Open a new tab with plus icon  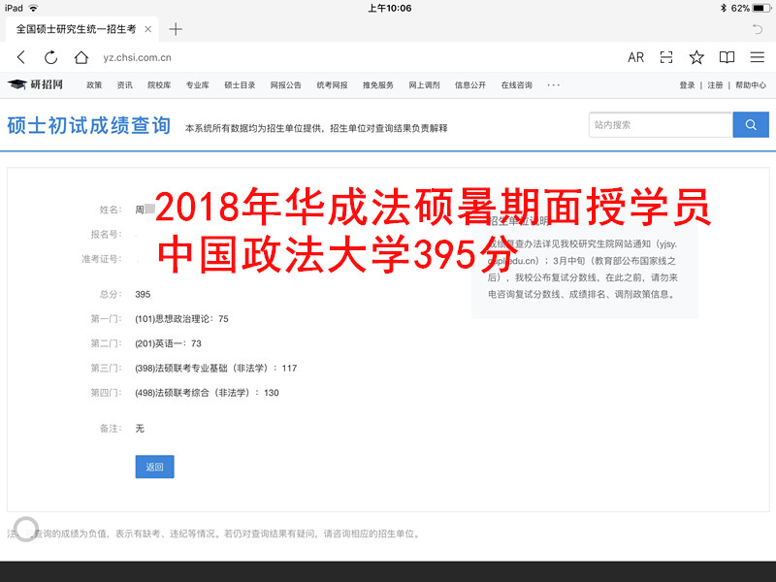(176, 29)
